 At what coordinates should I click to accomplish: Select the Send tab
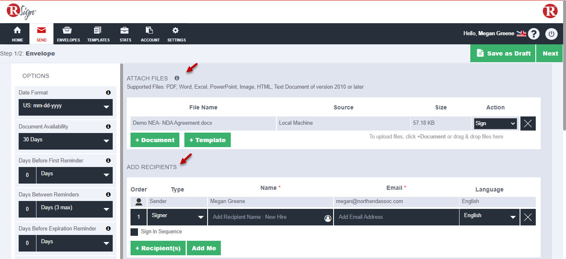(x=41, y=34)
